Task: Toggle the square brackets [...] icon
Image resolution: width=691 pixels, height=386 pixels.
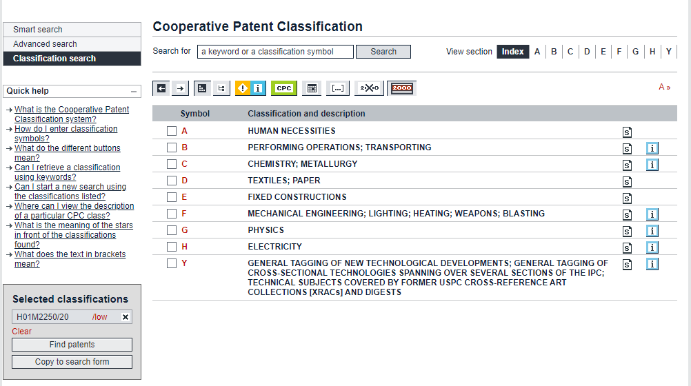Action: pos(338,88)
